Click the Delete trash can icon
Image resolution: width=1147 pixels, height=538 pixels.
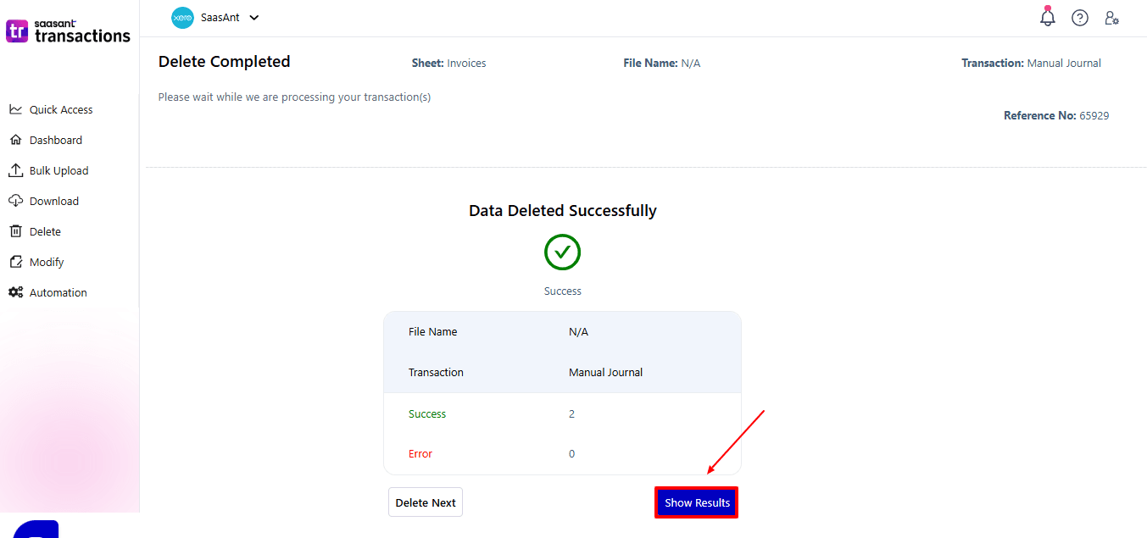(15, 231)
